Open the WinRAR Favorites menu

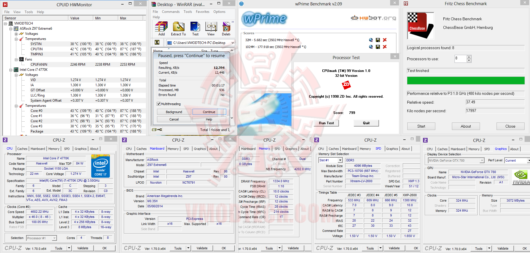point(203,12)
